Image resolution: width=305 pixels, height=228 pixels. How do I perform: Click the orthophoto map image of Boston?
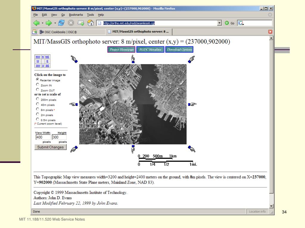click(x=133, y=104)
